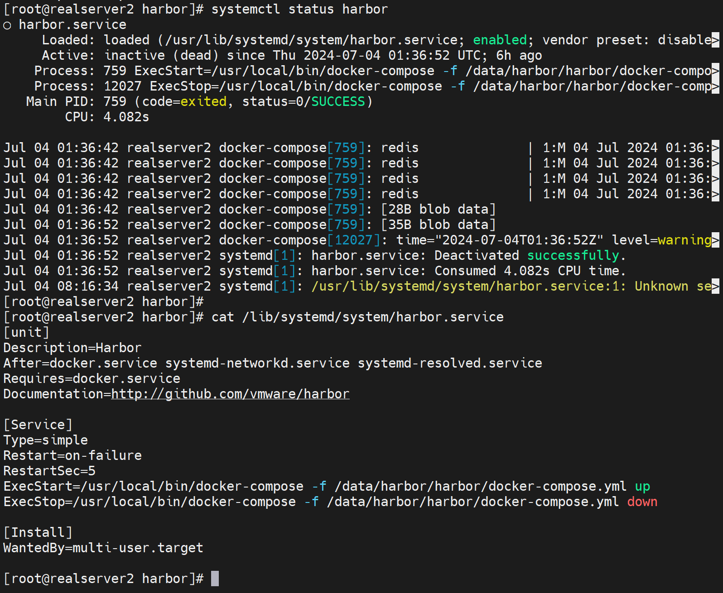Click the truncation marker after 'Unknown se'
Viewport: 723px width, 593px height.
click(x=715, y=286)
